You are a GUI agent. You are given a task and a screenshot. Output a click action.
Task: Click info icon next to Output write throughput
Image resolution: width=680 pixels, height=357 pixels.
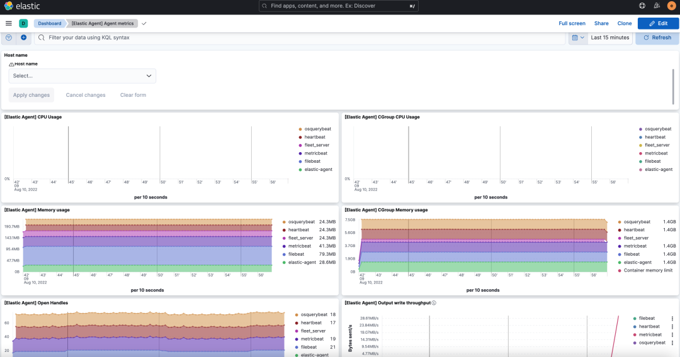[434, 303]
